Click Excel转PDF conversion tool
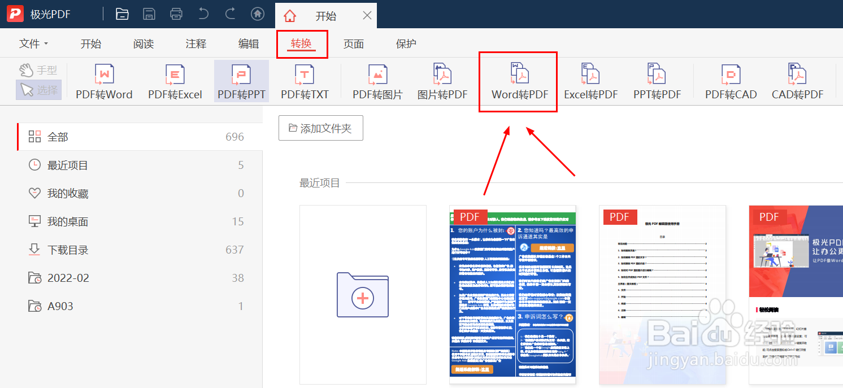This screenshot has height=388, width=843. pos(591,82)
